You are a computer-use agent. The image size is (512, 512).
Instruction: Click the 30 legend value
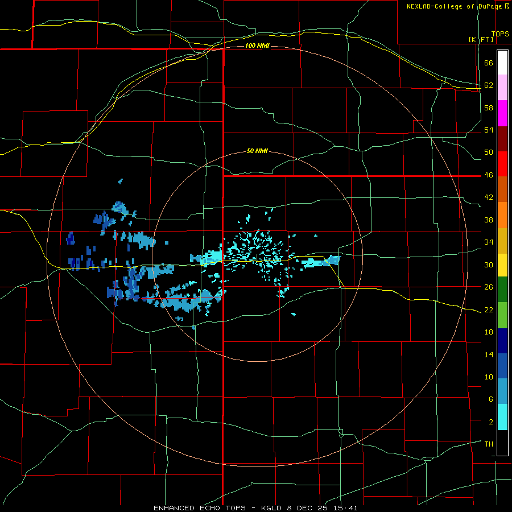click(489, 265)
